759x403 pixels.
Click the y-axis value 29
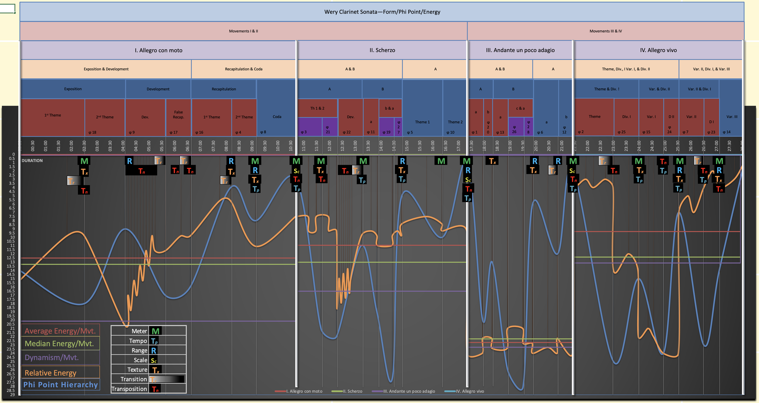tap(12, 395)
